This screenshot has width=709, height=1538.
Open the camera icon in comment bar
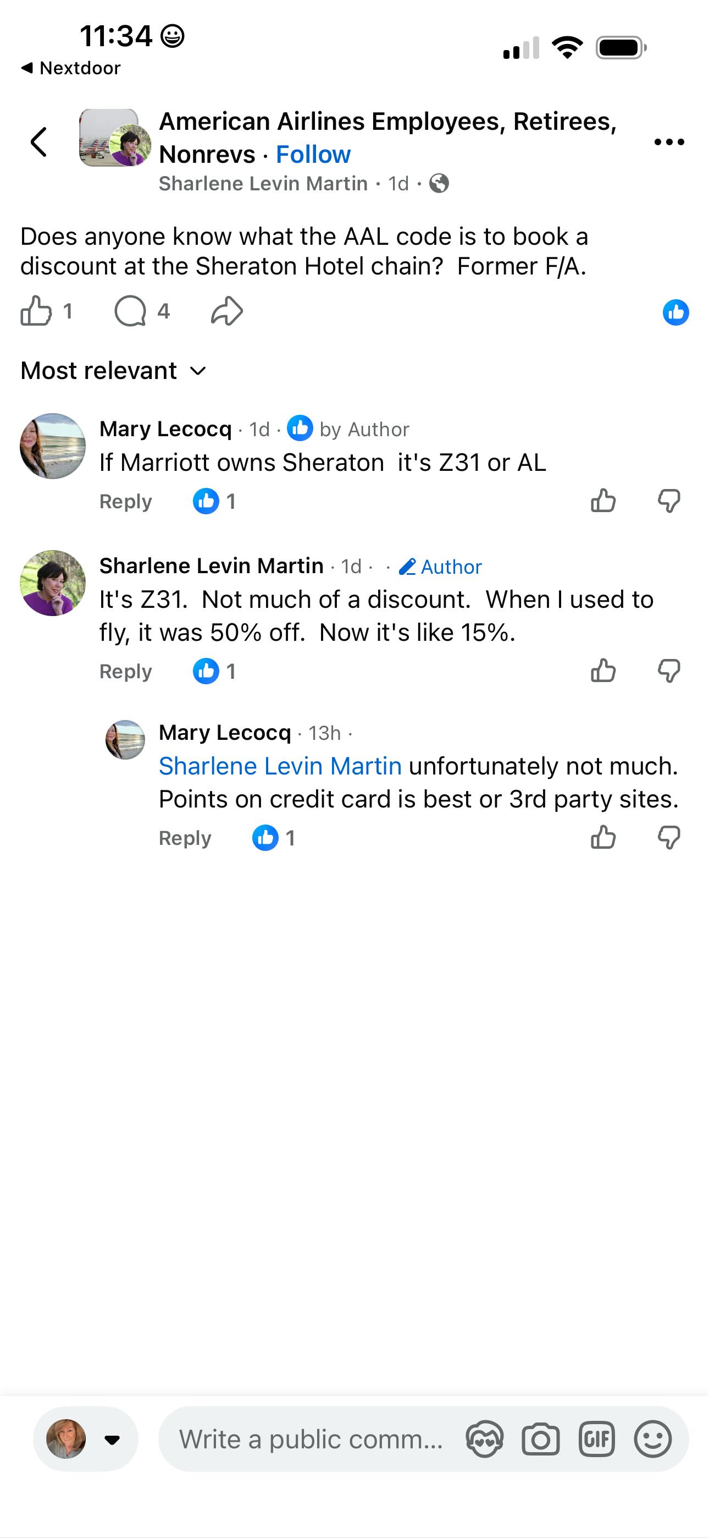click(x=540, y=1440)
